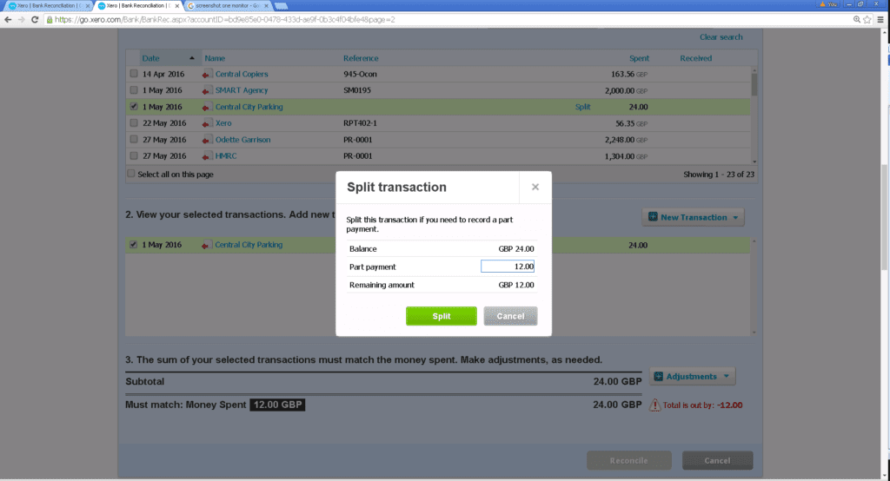Open the SMART Agency link

coord(242,91)
